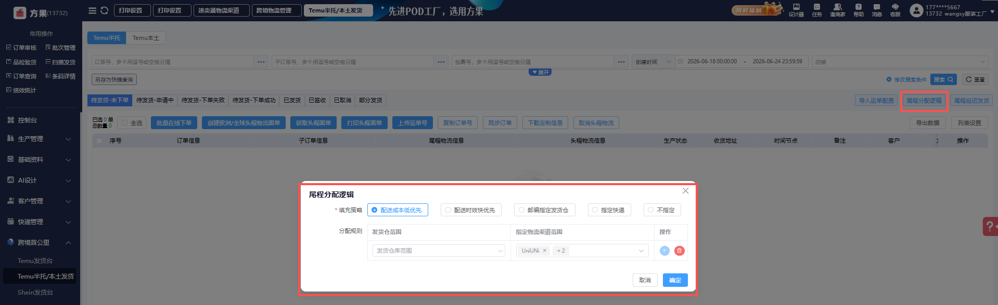
Task: Close the 尾程分配逻辑 dialog with X
Action: tap(685, 191)
